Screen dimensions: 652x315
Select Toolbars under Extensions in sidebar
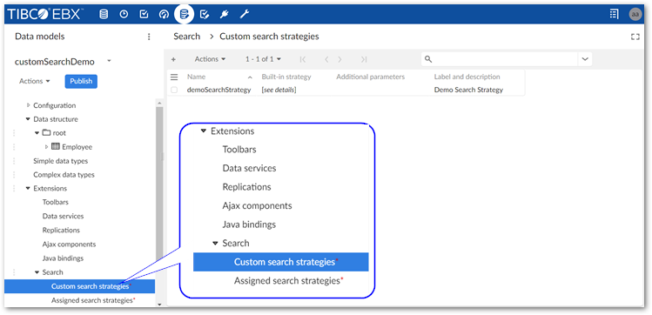click(56, 203)
